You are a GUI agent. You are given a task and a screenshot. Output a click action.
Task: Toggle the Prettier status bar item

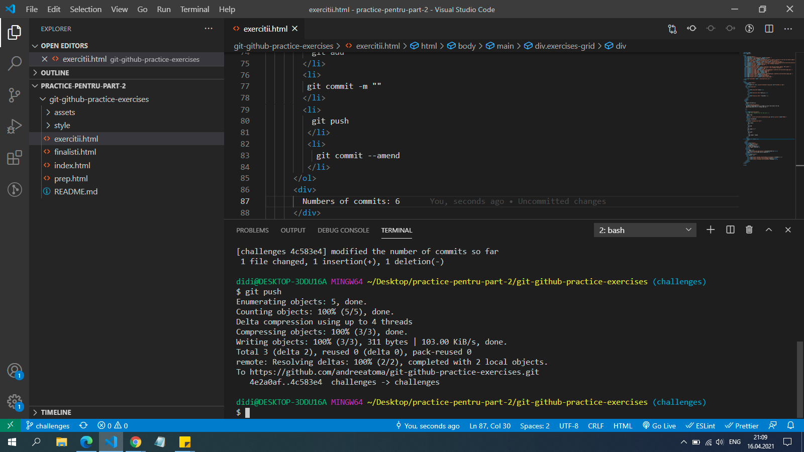(x=742, y=426)
